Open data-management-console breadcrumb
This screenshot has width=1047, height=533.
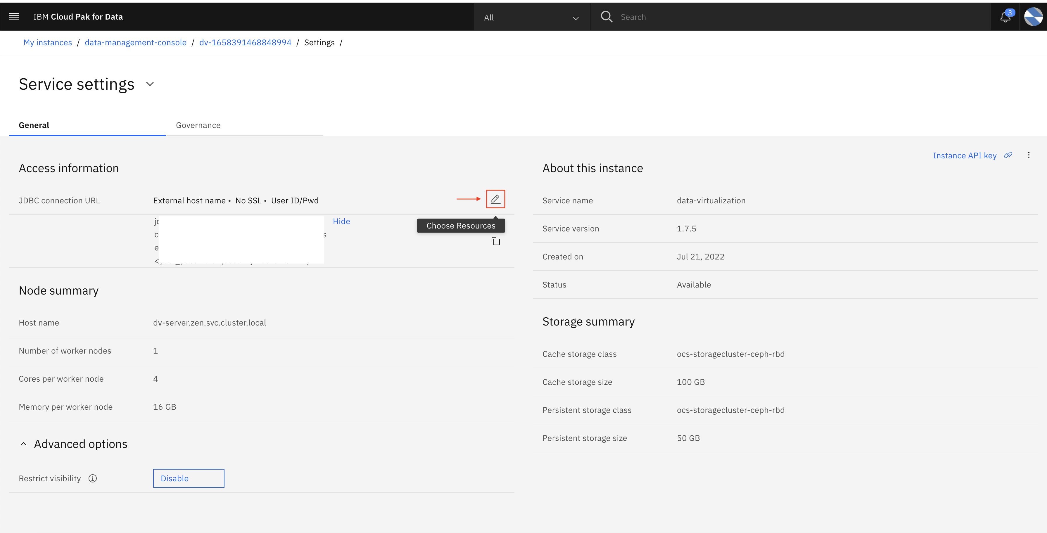point(135,43)
